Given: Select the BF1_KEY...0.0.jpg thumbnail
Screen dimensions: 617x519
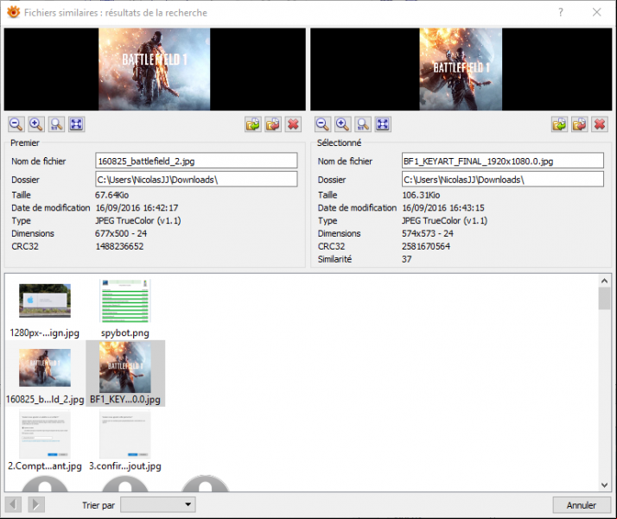Looking at the screenshot, I should pyautogui.click(x=125, y=374).
